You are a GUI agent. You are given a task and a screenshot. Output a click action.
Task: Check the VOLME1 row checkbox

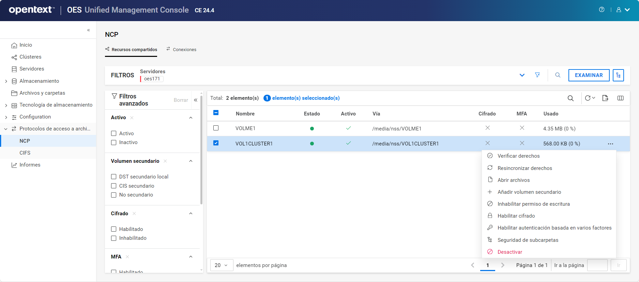[216, 128]
